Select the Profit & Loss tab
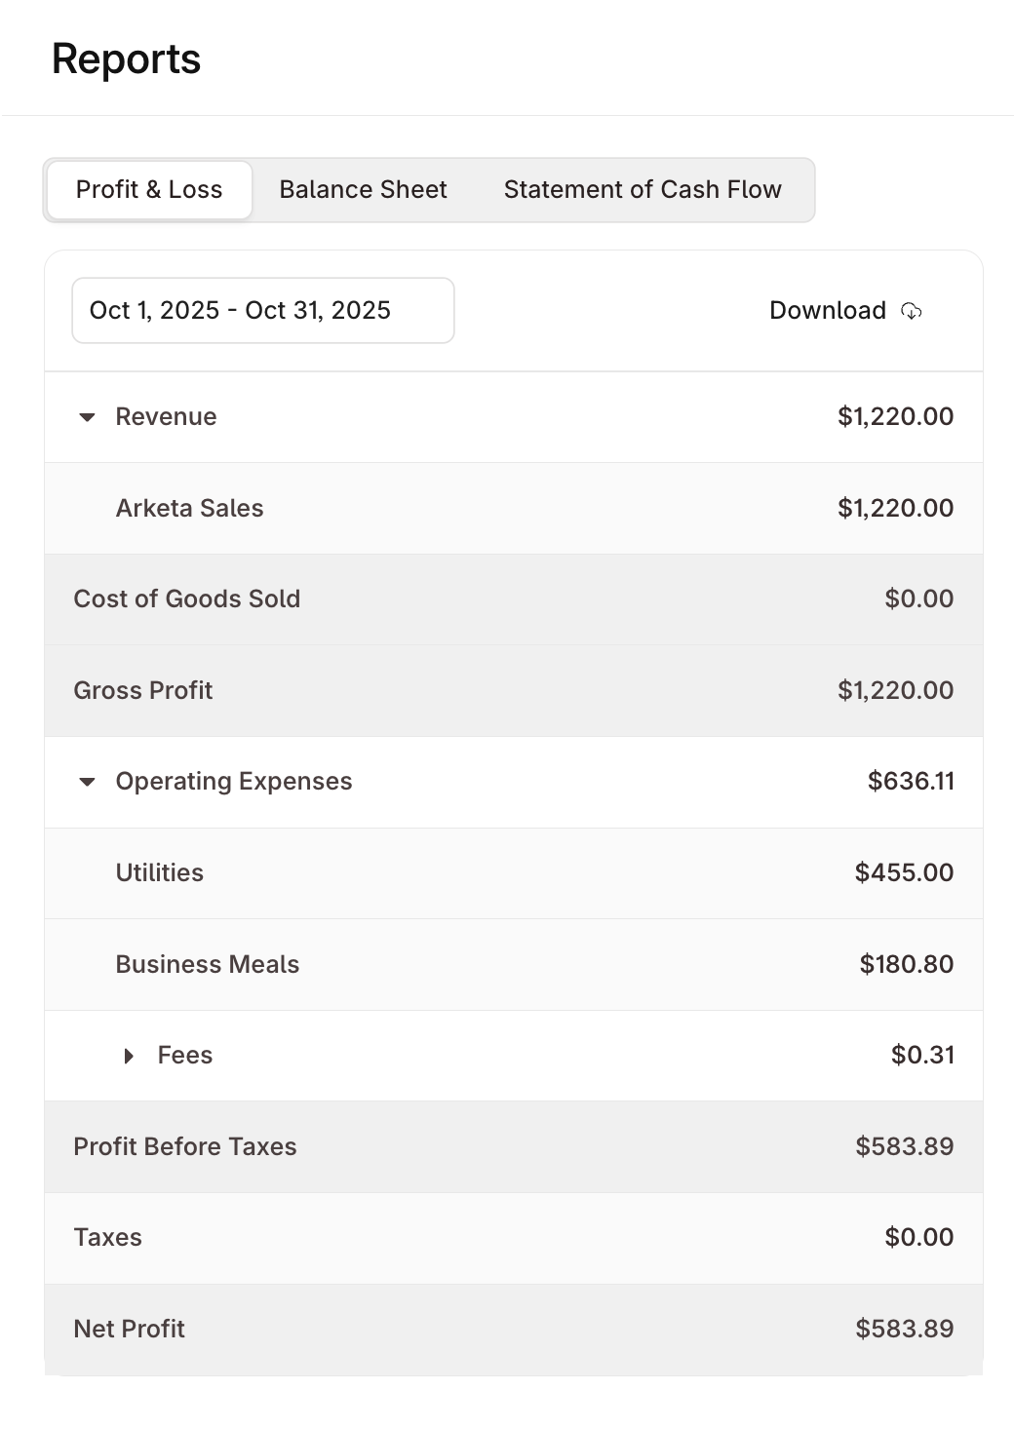The width and height of the screenshot is (1014, 1429). 149,190
